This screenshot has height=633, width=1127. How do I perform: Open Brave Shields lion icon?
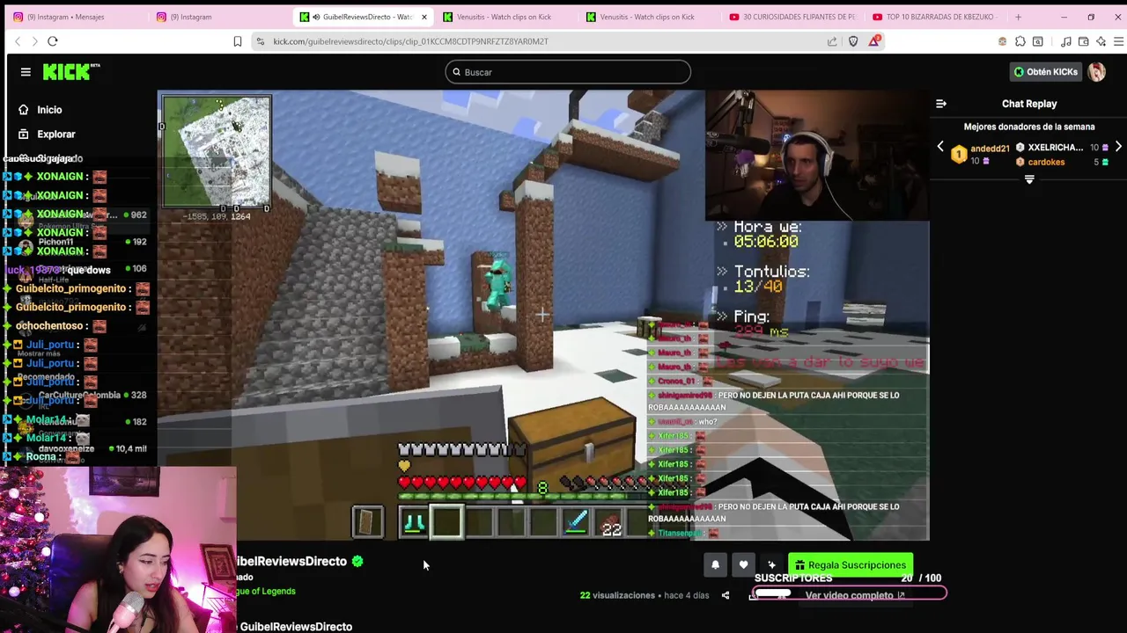(853, 41)
